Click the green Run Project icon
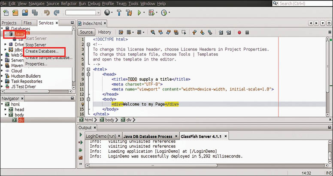 [x=139, y=13]
